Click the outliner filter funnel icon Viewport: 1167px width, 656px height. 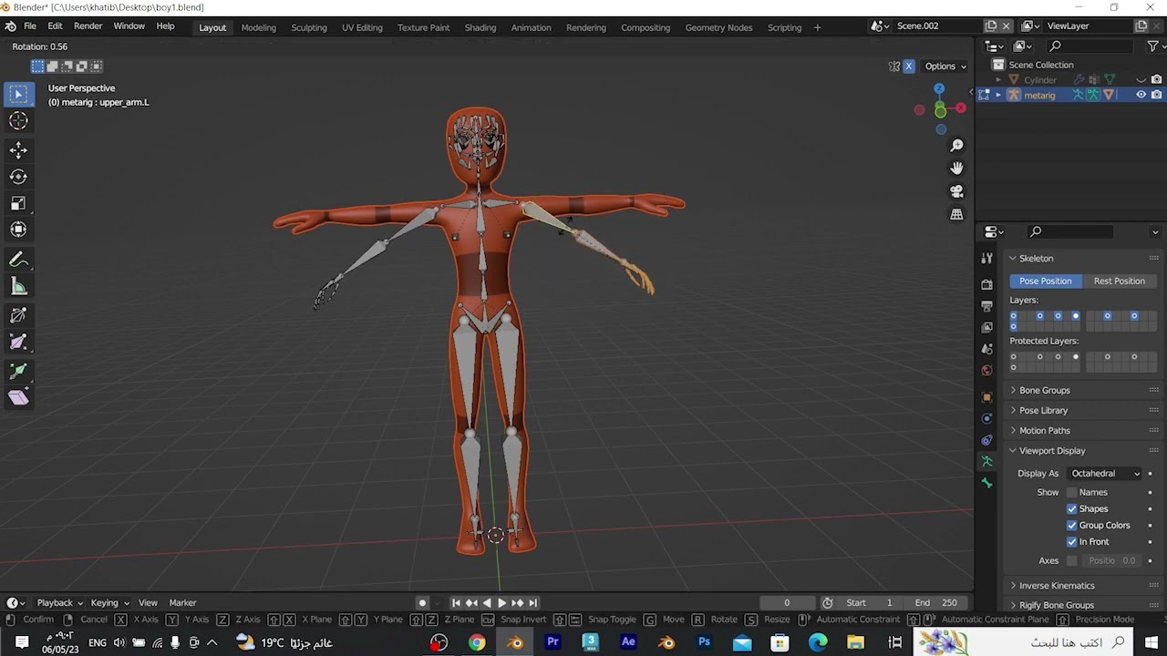coord(1152,46)
